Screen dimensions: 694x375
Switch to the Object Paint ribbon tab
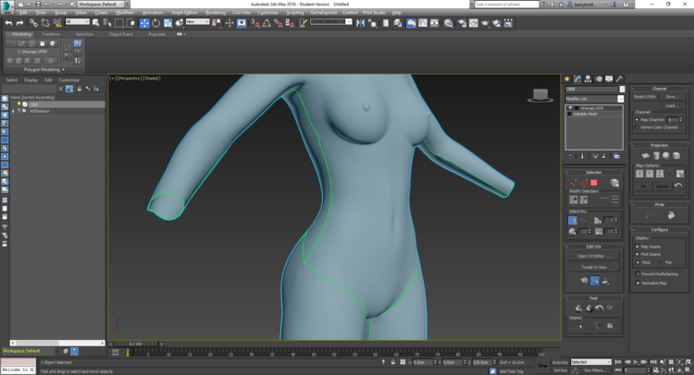click(x=121, y=34)
